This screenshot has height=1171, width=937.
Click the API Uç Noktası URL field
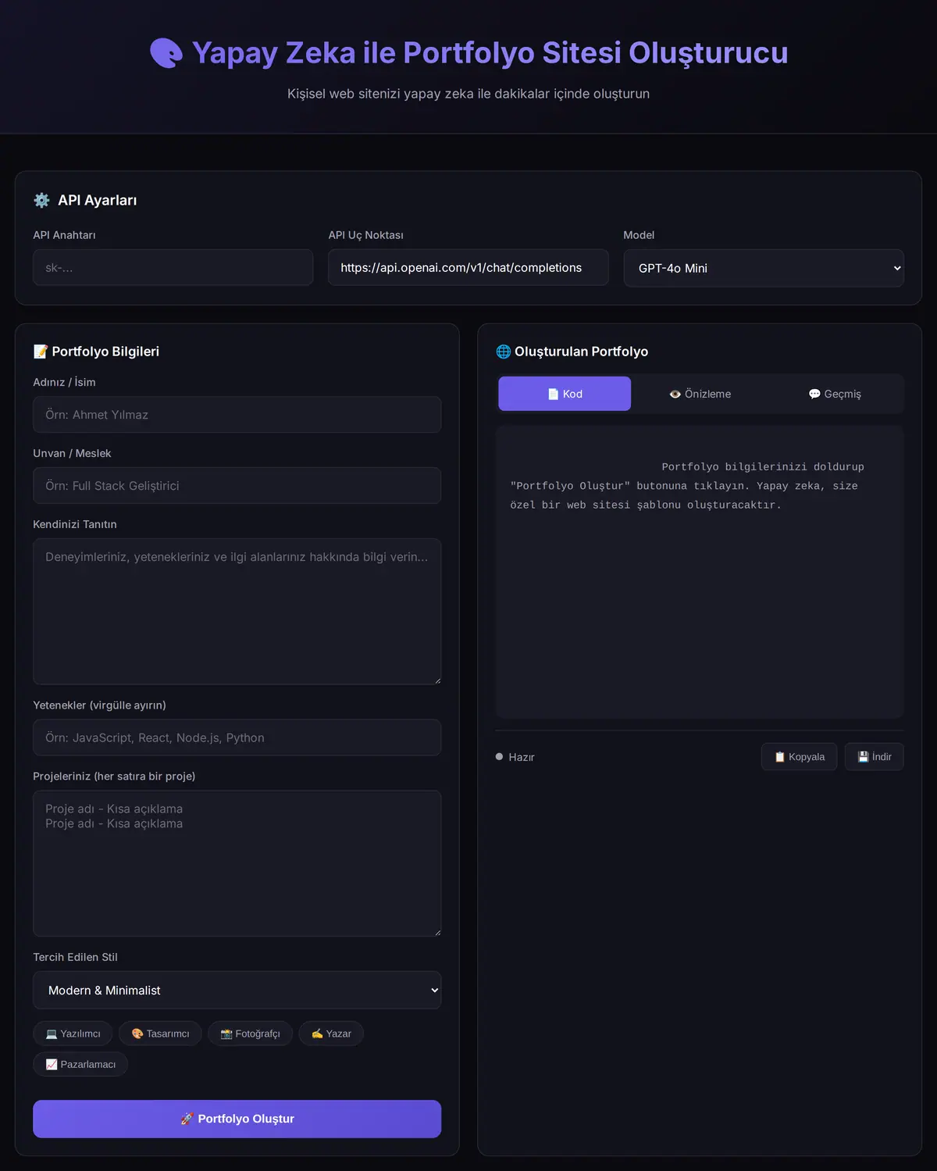point(468,267)
